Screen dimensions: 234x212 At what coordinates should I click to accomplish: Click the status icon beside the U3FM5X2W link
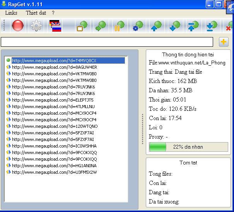tap(9, 172)
